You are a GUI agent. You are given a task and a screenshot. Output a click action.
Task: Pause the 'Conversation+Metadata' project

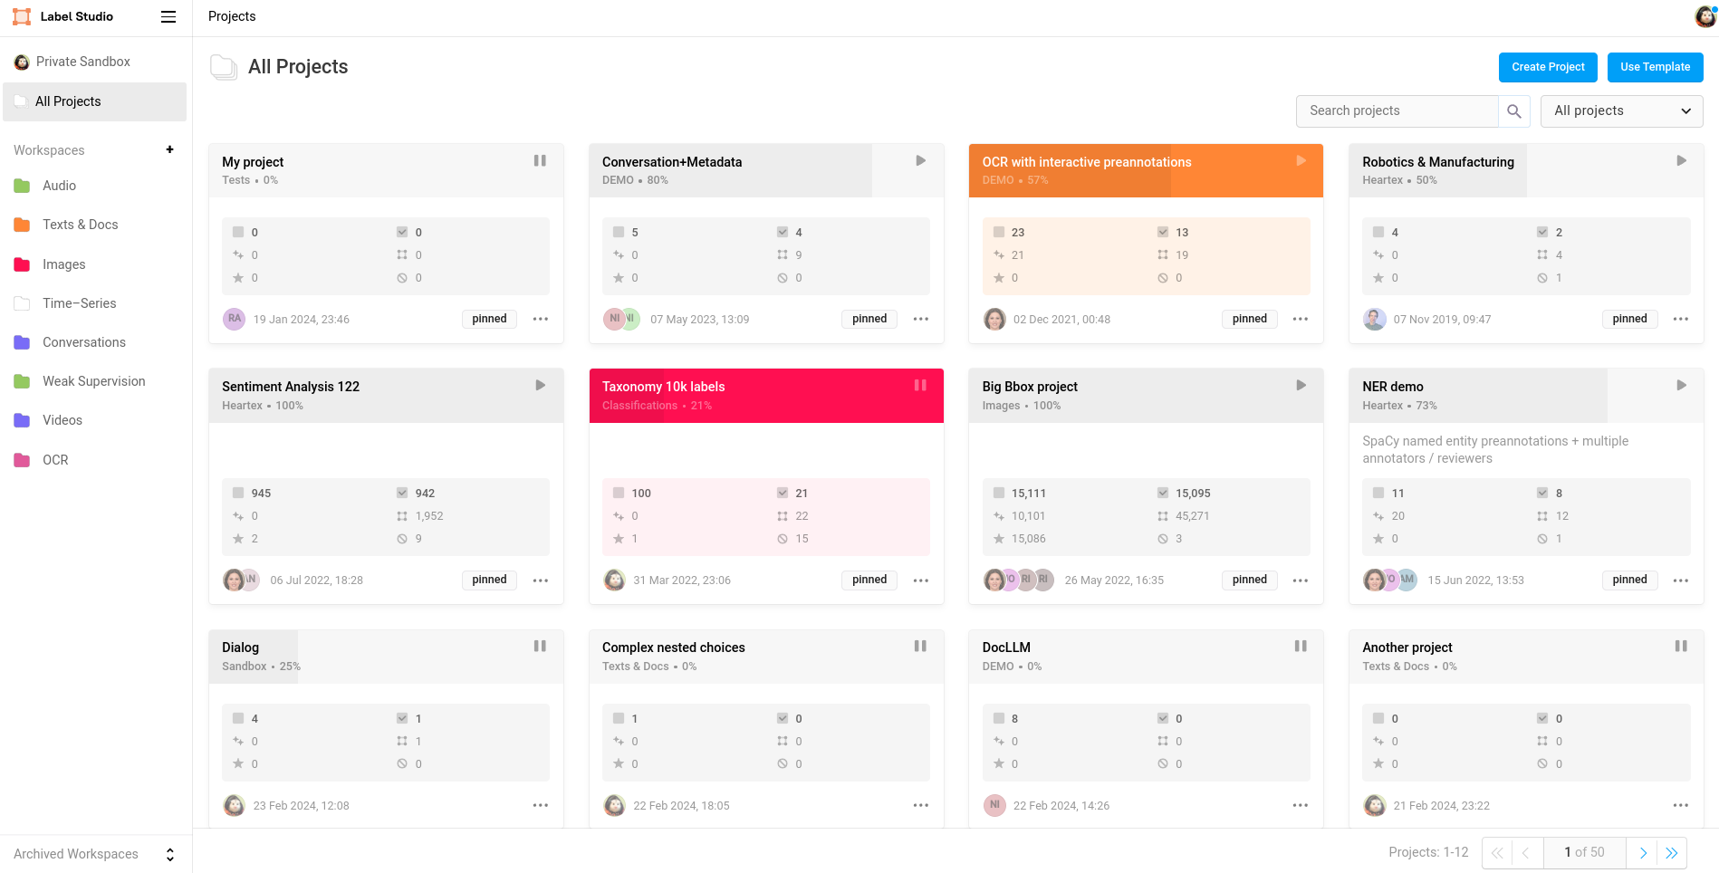click(x=920, y=159)
